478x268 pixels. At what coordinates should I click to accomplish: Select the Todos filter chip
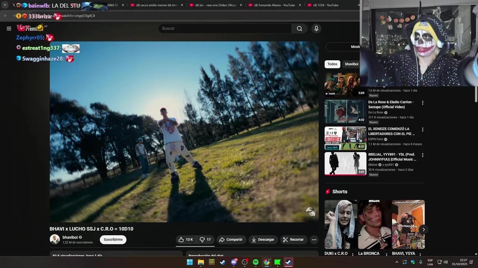(332, 64)
